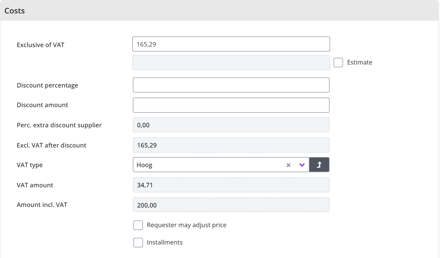Click the Perc. extra discount supplier value 0,00
Image resolution: width=440 pixels, height=258 pixels.
click(x=231, y=125)
